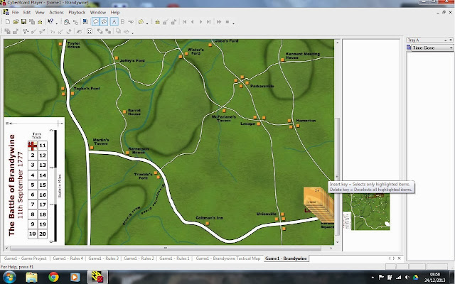Open the Edit menu
The image size is (455, 284).
pyautogui.click(x=27, y=13)
